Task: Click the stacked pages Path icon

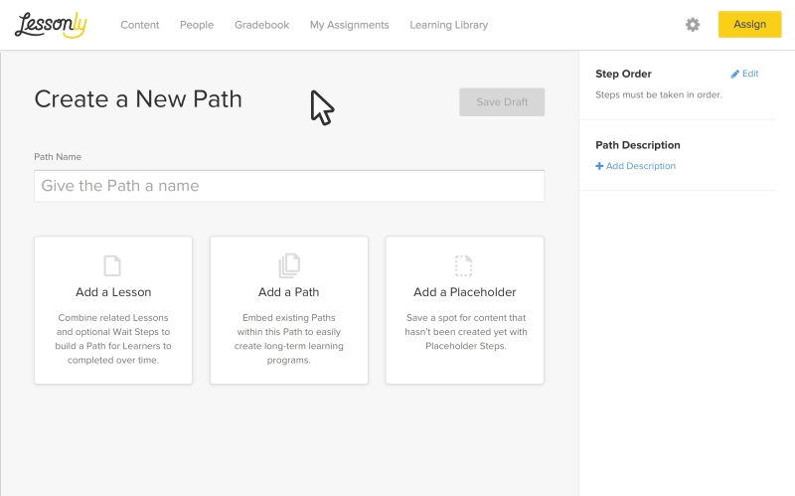Action: click(289, 265)
